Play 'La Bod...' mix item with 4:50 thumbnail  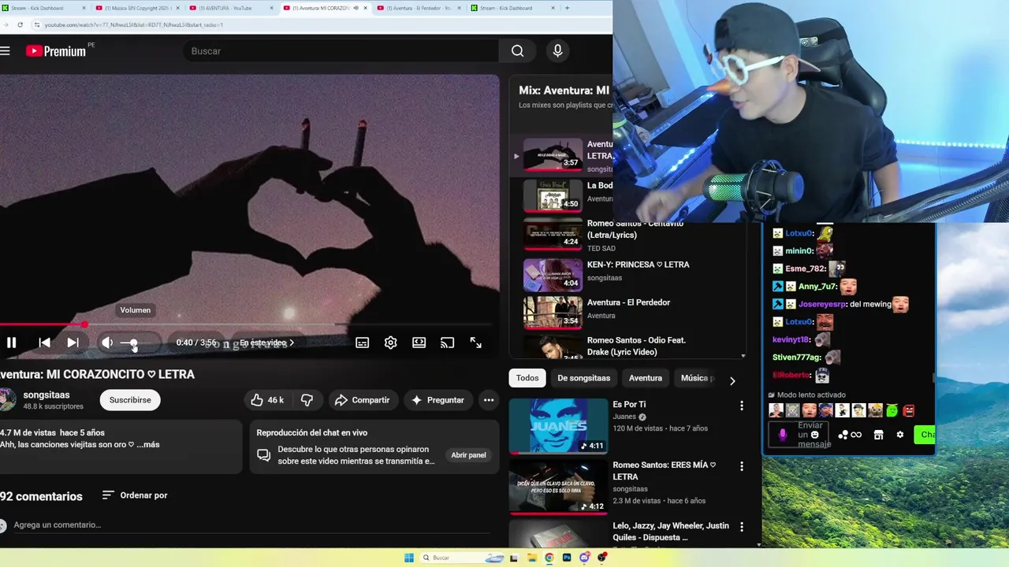click(x=553, y=195)
